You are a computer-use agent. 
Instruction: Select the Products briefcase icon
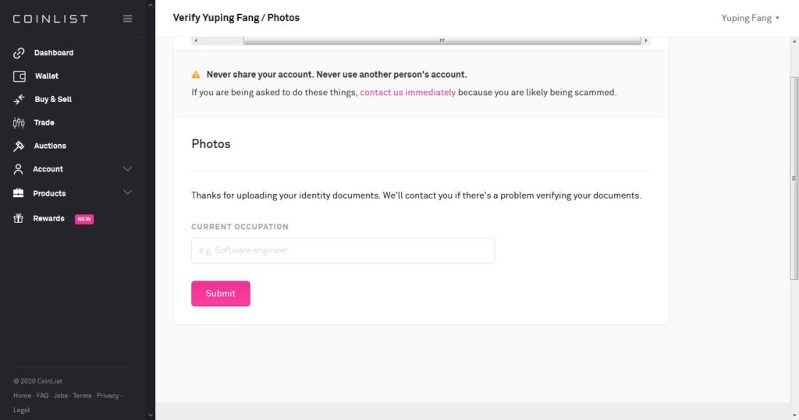tap(19, 193)
